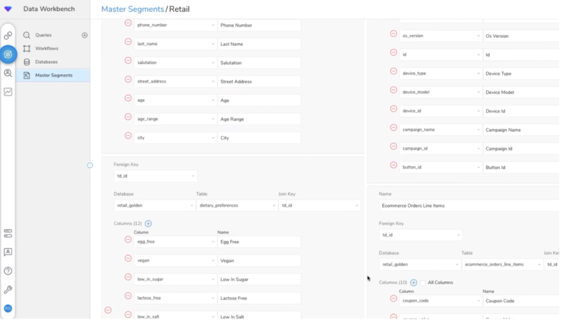Open the dietary_preferences Table dropdown
Image resolution: width=562 pixels, height=320 pixels.
[237, 206]
